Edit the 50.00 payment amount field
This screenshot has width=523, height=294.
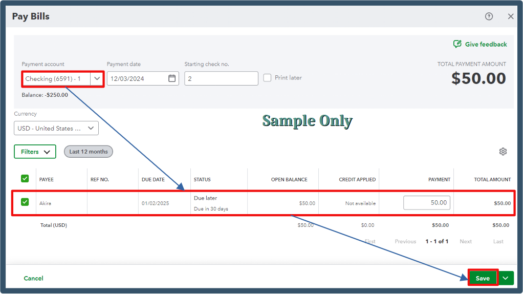pos(427,202)
